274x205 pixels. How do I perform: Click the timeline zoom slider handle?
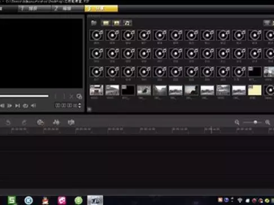(x=255, y=122)
